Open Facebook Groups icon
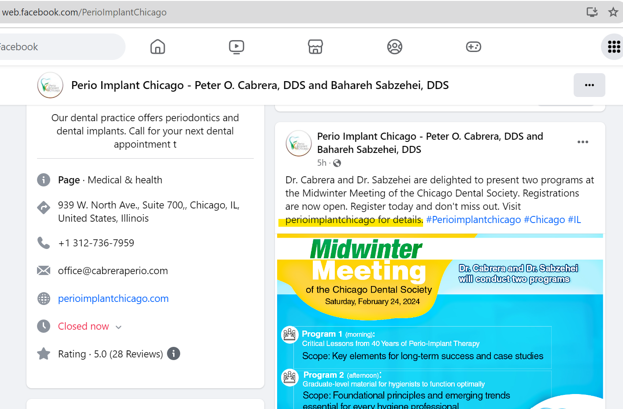 pyautogui.click(x=395, y=47)
